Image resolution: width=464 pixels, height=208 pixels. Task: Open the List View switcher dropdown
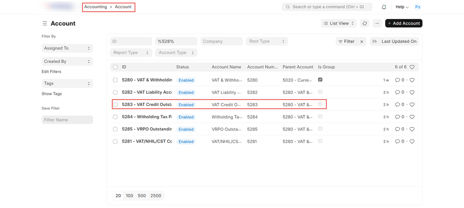(x=339, y=23)
